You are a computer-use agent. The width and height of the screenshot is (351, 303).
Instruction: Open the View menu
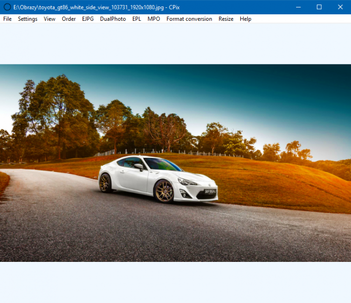coord(49,19)
